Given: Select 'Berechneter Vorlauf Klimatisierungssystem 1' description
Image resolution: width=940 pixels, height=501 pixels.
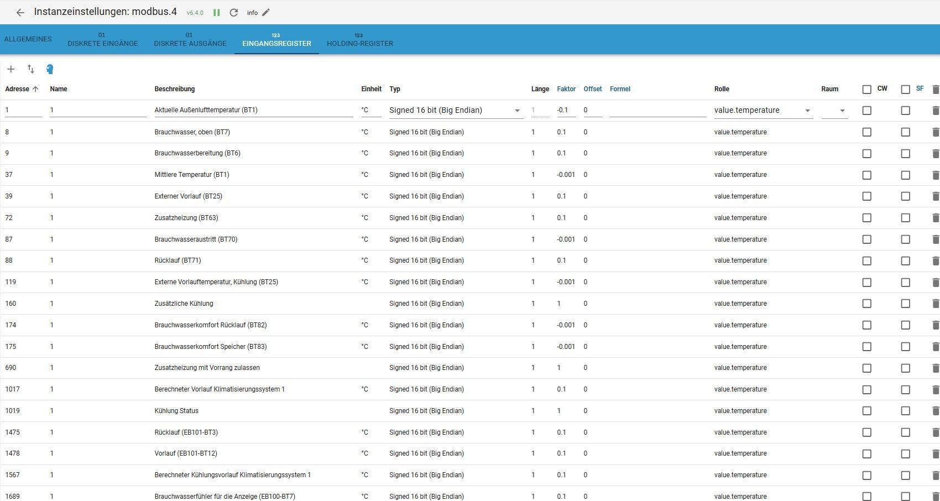Looking at the screenshot, I should coord(220,389).
